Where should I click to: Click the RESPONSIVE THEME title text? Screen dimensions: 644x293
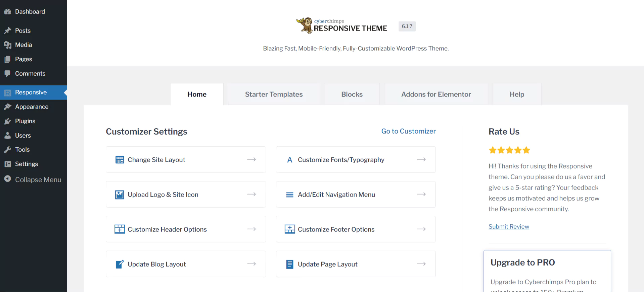[x=351, y=28]
